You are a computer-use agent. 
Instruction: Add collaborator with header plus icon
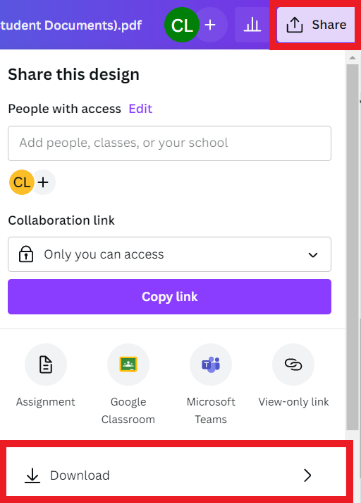click(210, 25)
